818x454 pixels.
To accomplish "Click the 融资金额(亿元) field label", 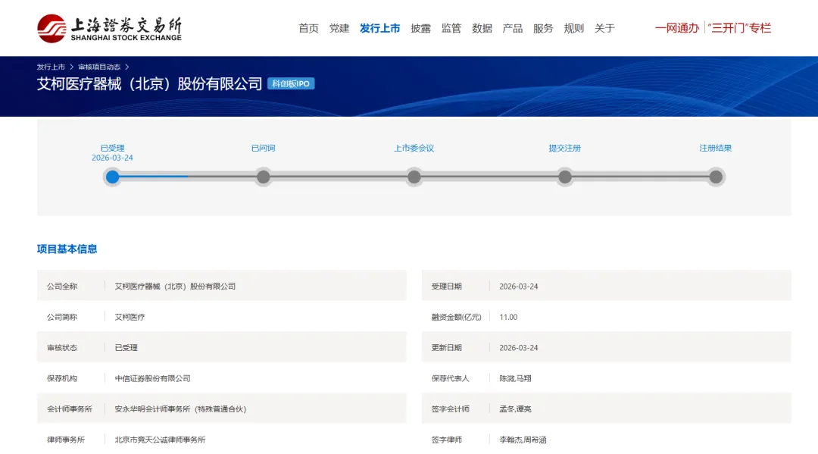I will (457, 318).
